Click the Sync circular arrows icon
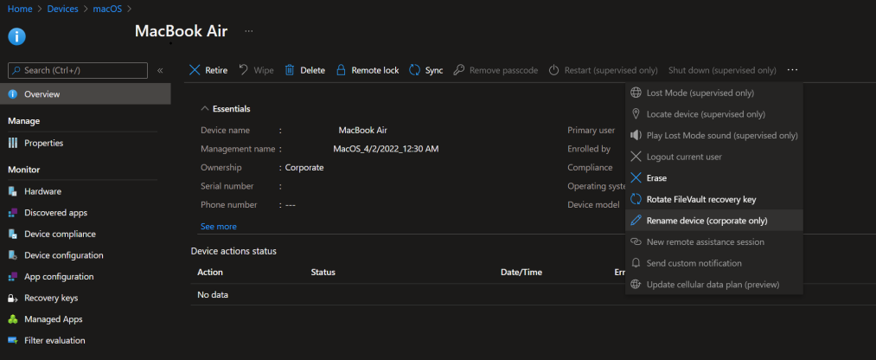876x360 pixels. coord(414,70)
